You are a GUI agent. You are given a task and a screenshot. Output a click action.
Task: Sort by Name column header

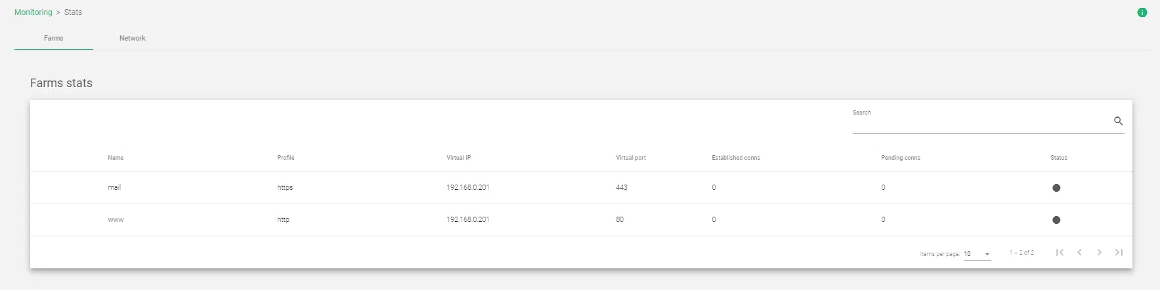(116, 158)
